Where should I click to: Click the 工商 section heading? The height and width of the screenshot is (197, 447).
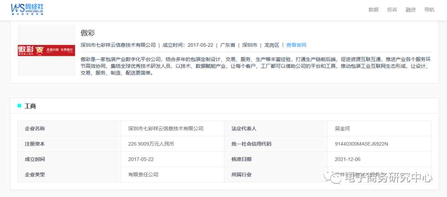coord(30,106)
